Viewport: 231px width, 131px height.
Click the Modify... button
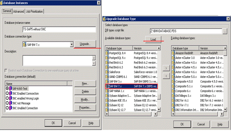point(85,99)
